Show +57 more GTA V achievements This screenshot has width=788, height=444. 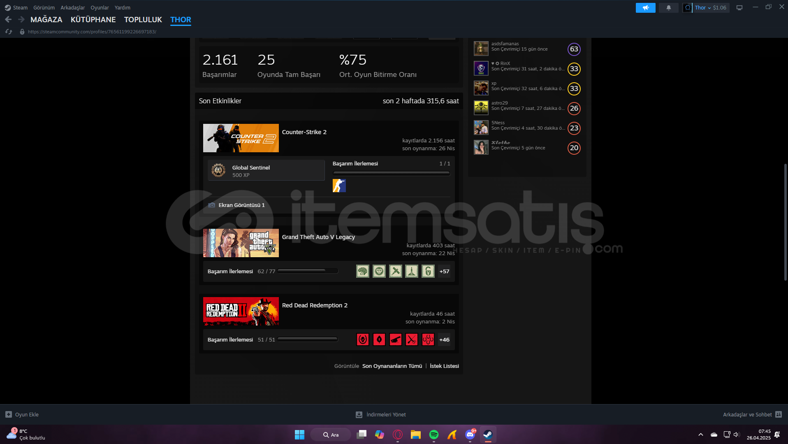point(444,271)
